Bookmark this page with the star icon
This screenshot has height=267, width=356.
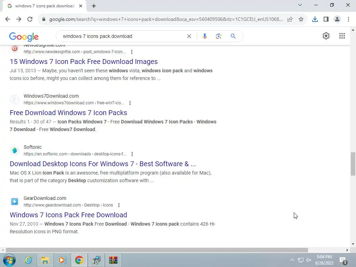[x=301, y=19]
